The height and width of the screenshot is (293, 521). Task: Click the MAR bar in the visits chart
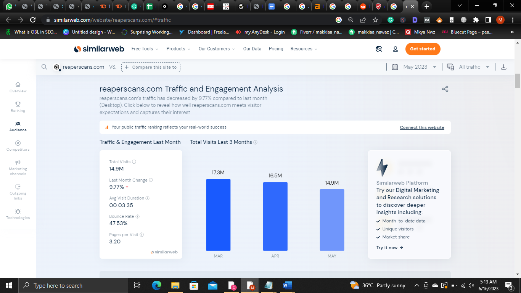tap(218, 215)
